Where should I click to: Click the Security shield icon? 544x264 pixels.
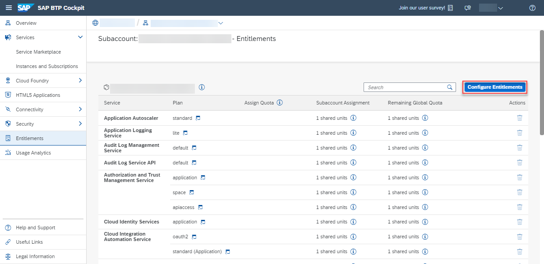[8, 124]
